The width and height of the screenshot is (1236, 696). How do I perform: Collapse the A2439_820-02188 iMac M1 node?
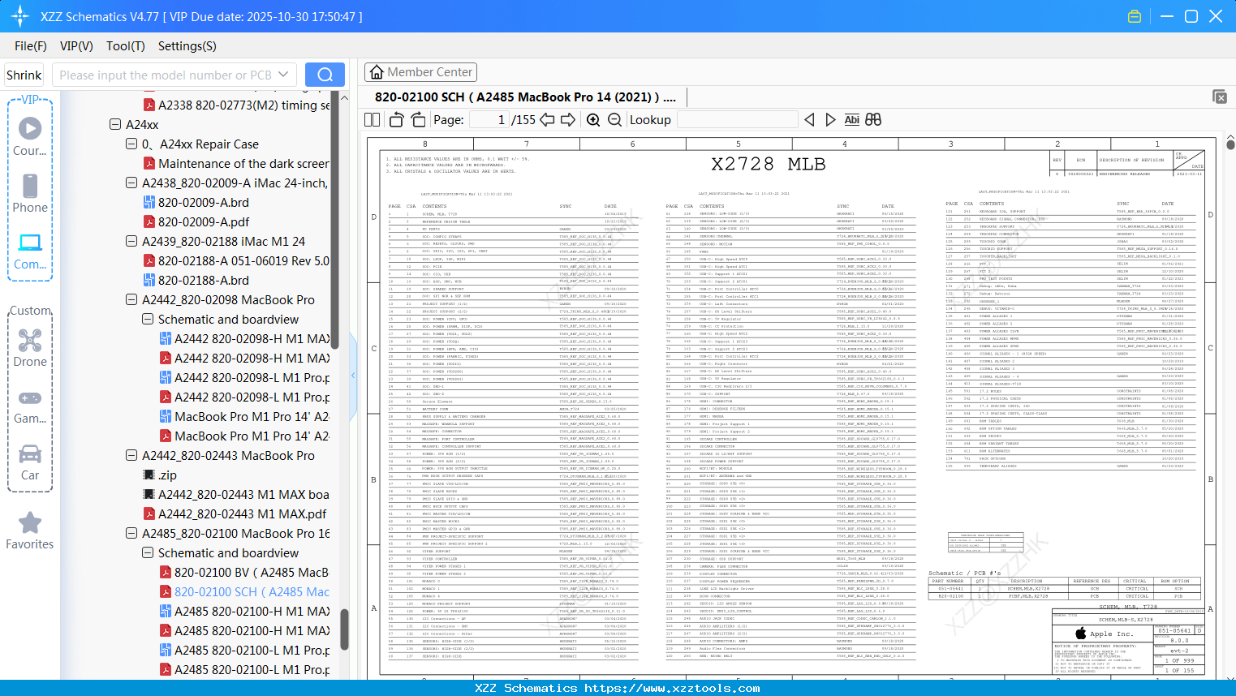click(x=131, y=242)
